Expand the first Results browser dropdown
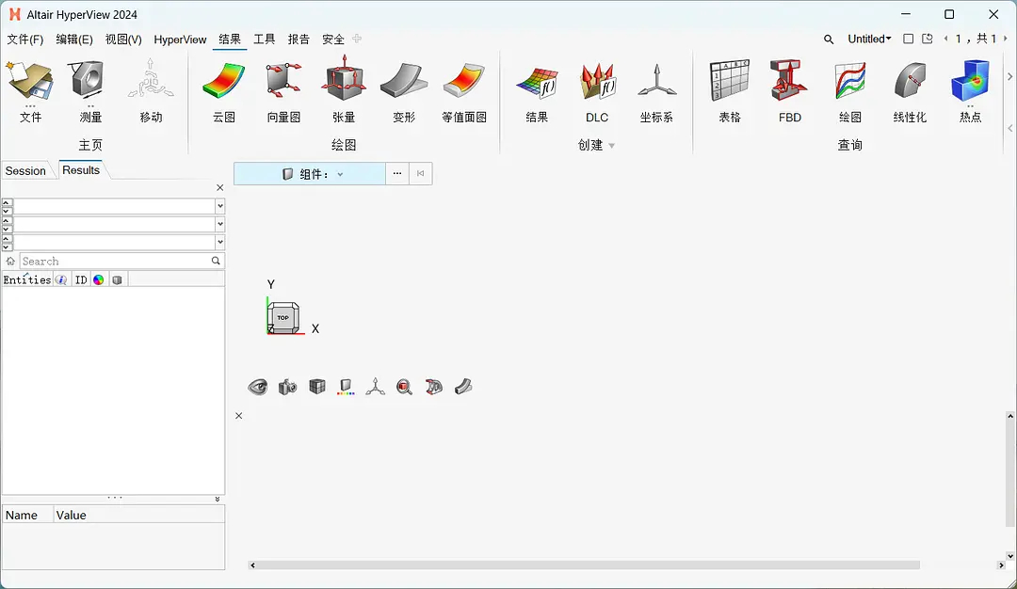1017x589 pixels. coord(219,206)
